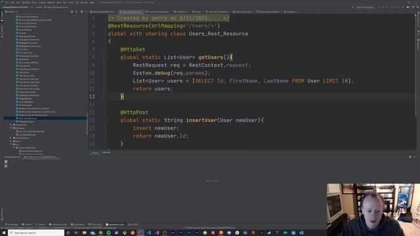Click the locate-in-project target icon
The image size is (420, 236).
(72, 12)
